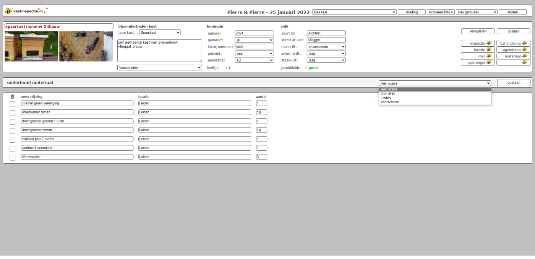
Task: Open the gemerkt dropdown
Action: pyautogui.click(x=254, y=40)
